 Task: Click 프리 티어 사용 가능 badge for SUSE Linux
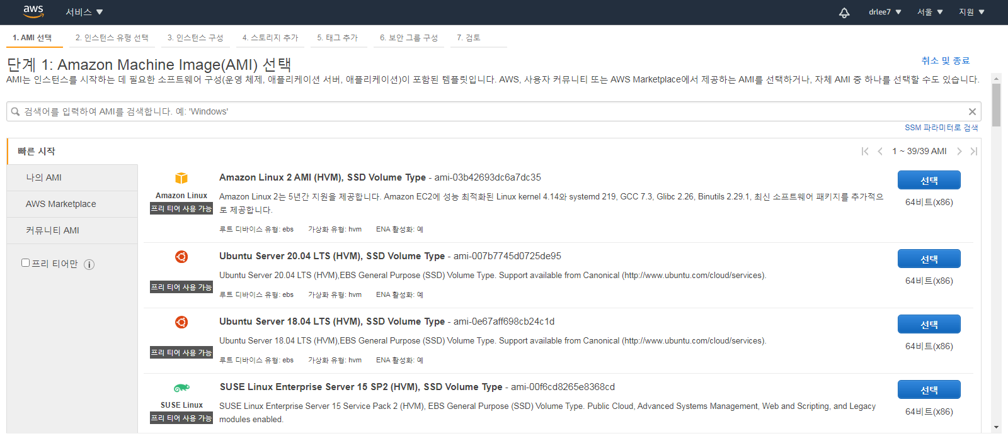(x=181, y=418)
